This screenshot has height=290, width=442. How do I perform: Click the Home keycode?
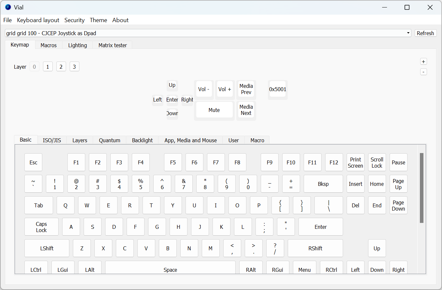[377, 184]
